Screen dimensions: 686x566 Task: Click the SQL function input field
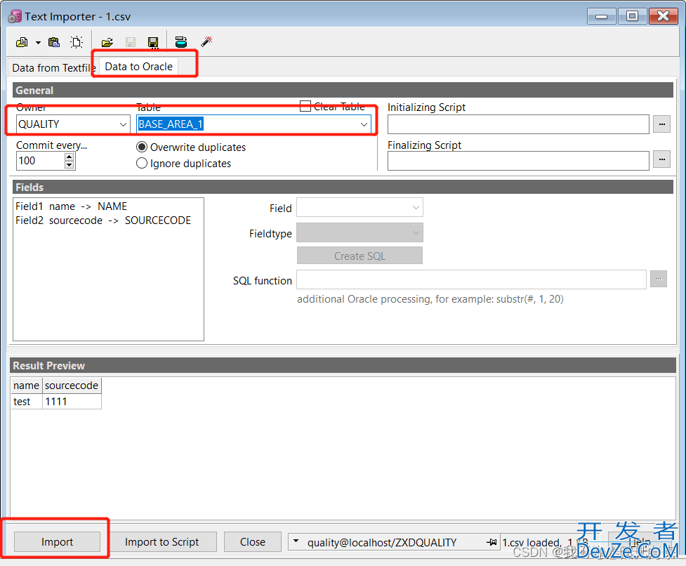point(471,280)
